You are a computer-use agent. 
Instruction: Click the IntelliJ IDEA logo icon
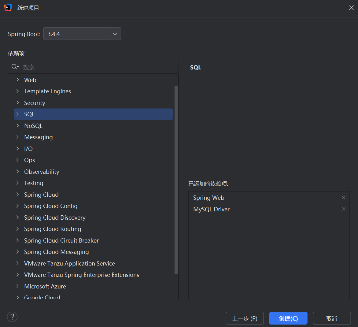coord(8,8)
